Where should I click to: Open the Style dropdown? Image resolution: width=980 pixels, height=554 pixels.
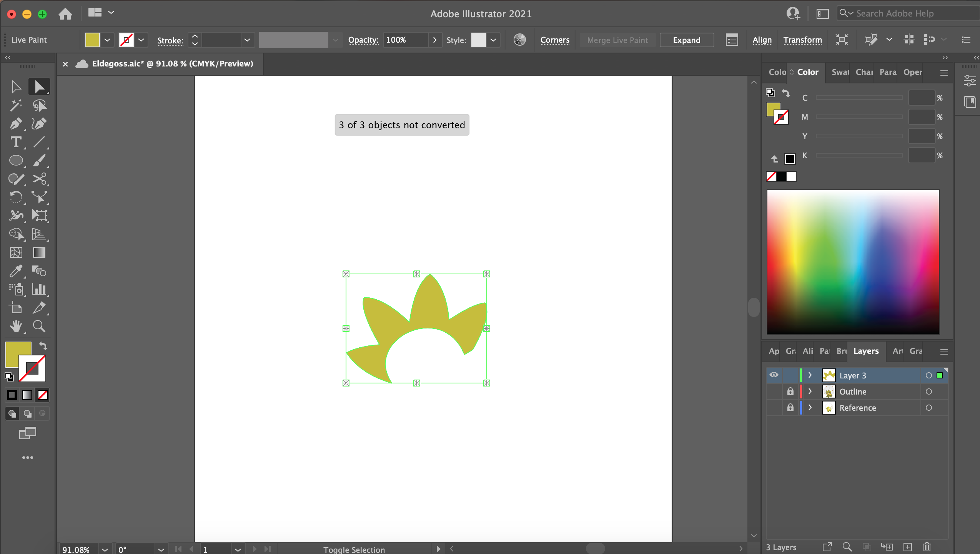493,40
